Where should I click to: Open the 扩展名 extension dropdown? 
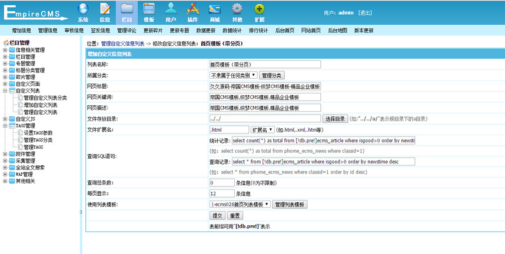pyautogui.click(x=262, y=129)
